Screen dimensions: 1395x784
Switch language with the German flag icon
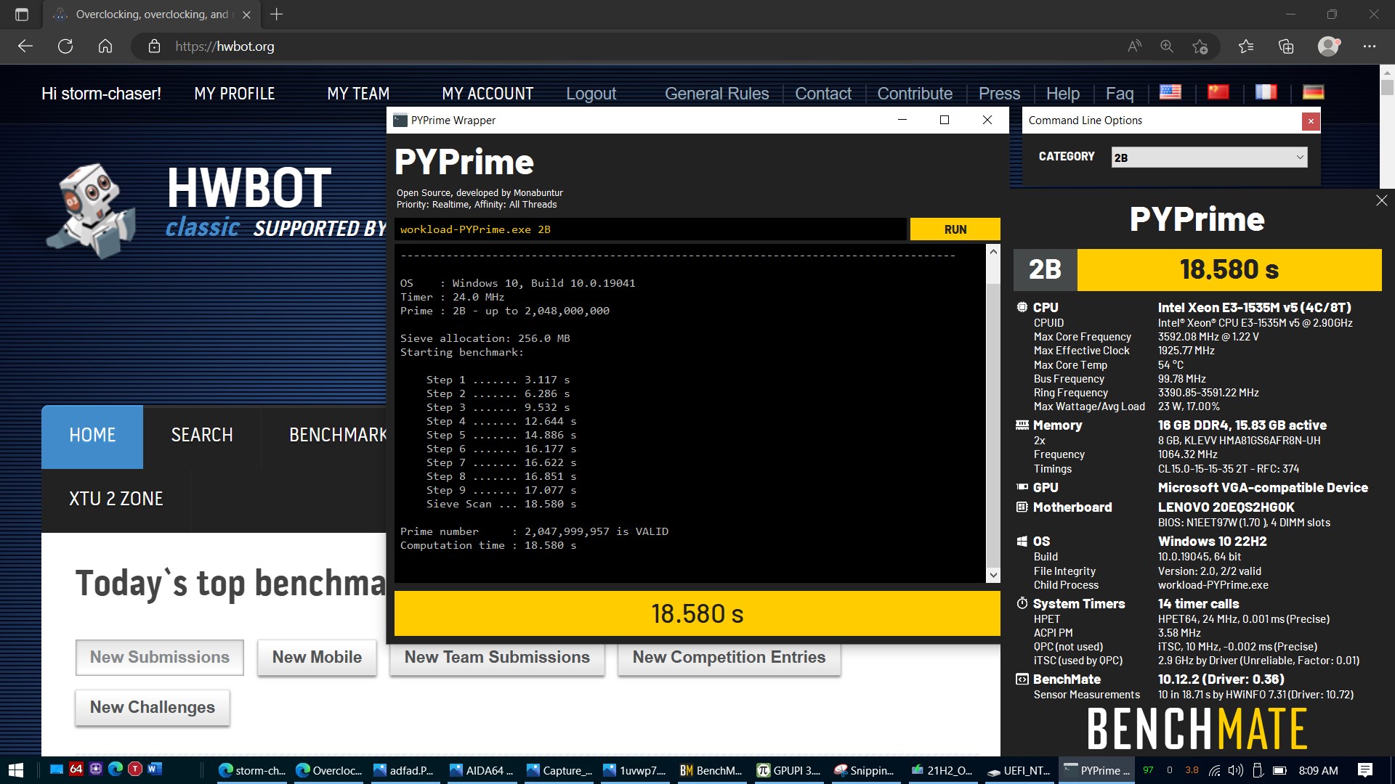(x=1314, y=92)
